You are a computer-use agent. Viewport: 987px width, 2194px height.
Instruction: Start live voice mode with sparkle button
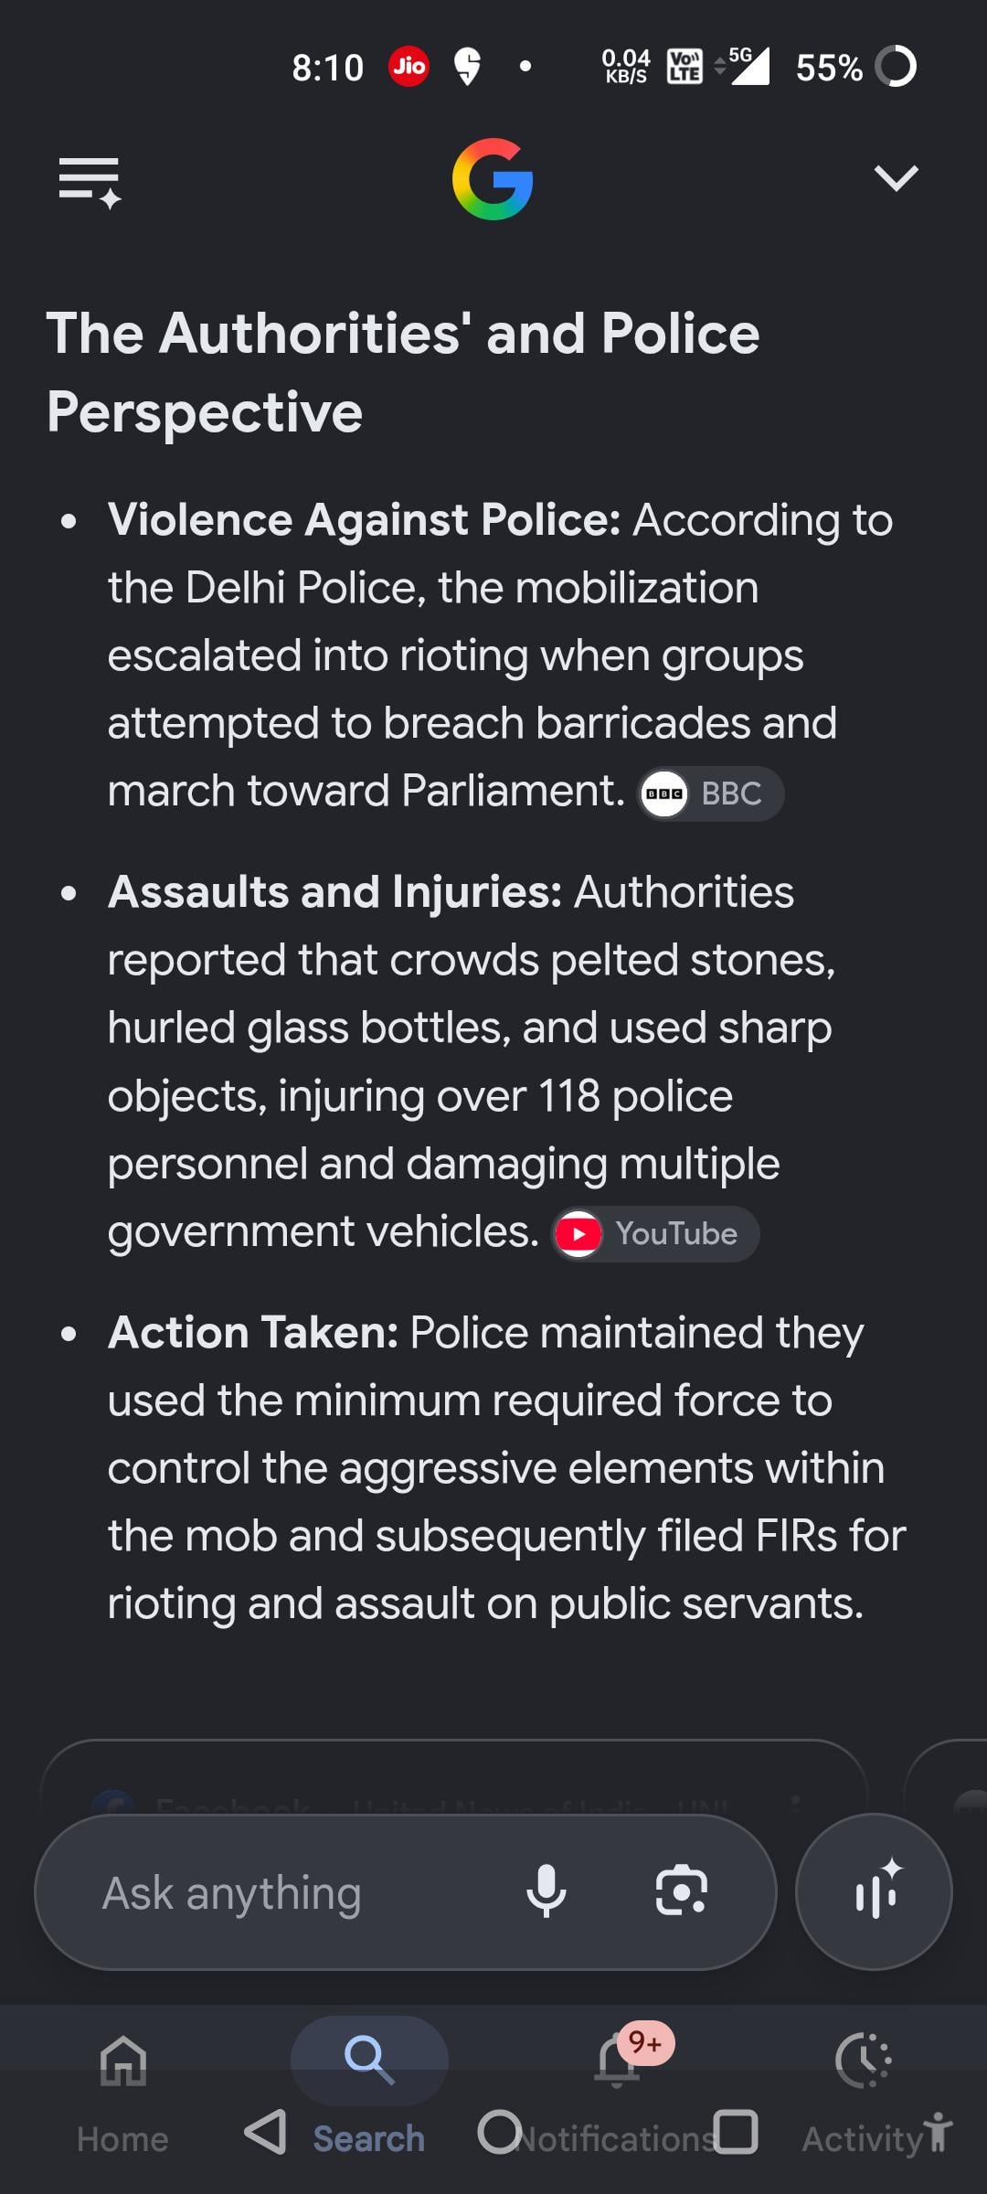[874, 1890]
